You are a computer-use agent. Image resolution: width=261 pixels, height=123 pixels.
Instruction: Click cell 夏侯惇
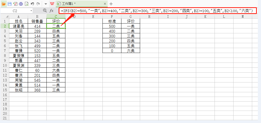pyautogui.click(x=18, y=56)
